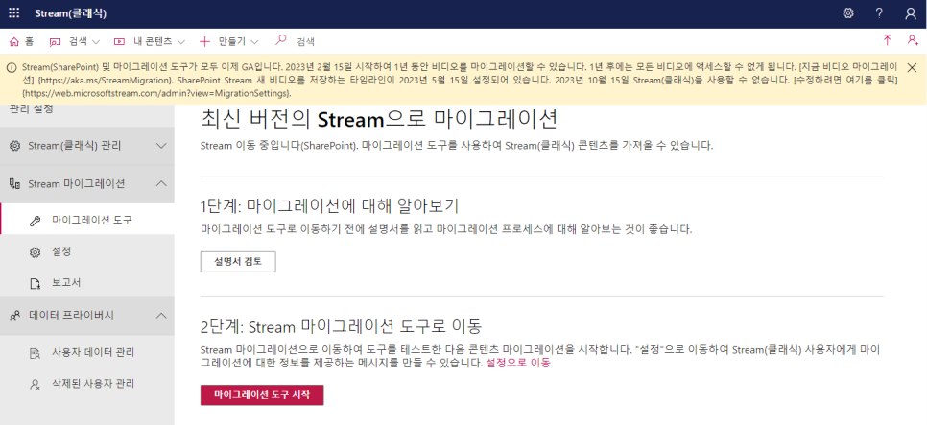Click the 마이그레이션 도구 시작 button

pyautogui.click(x=262, y=395)
